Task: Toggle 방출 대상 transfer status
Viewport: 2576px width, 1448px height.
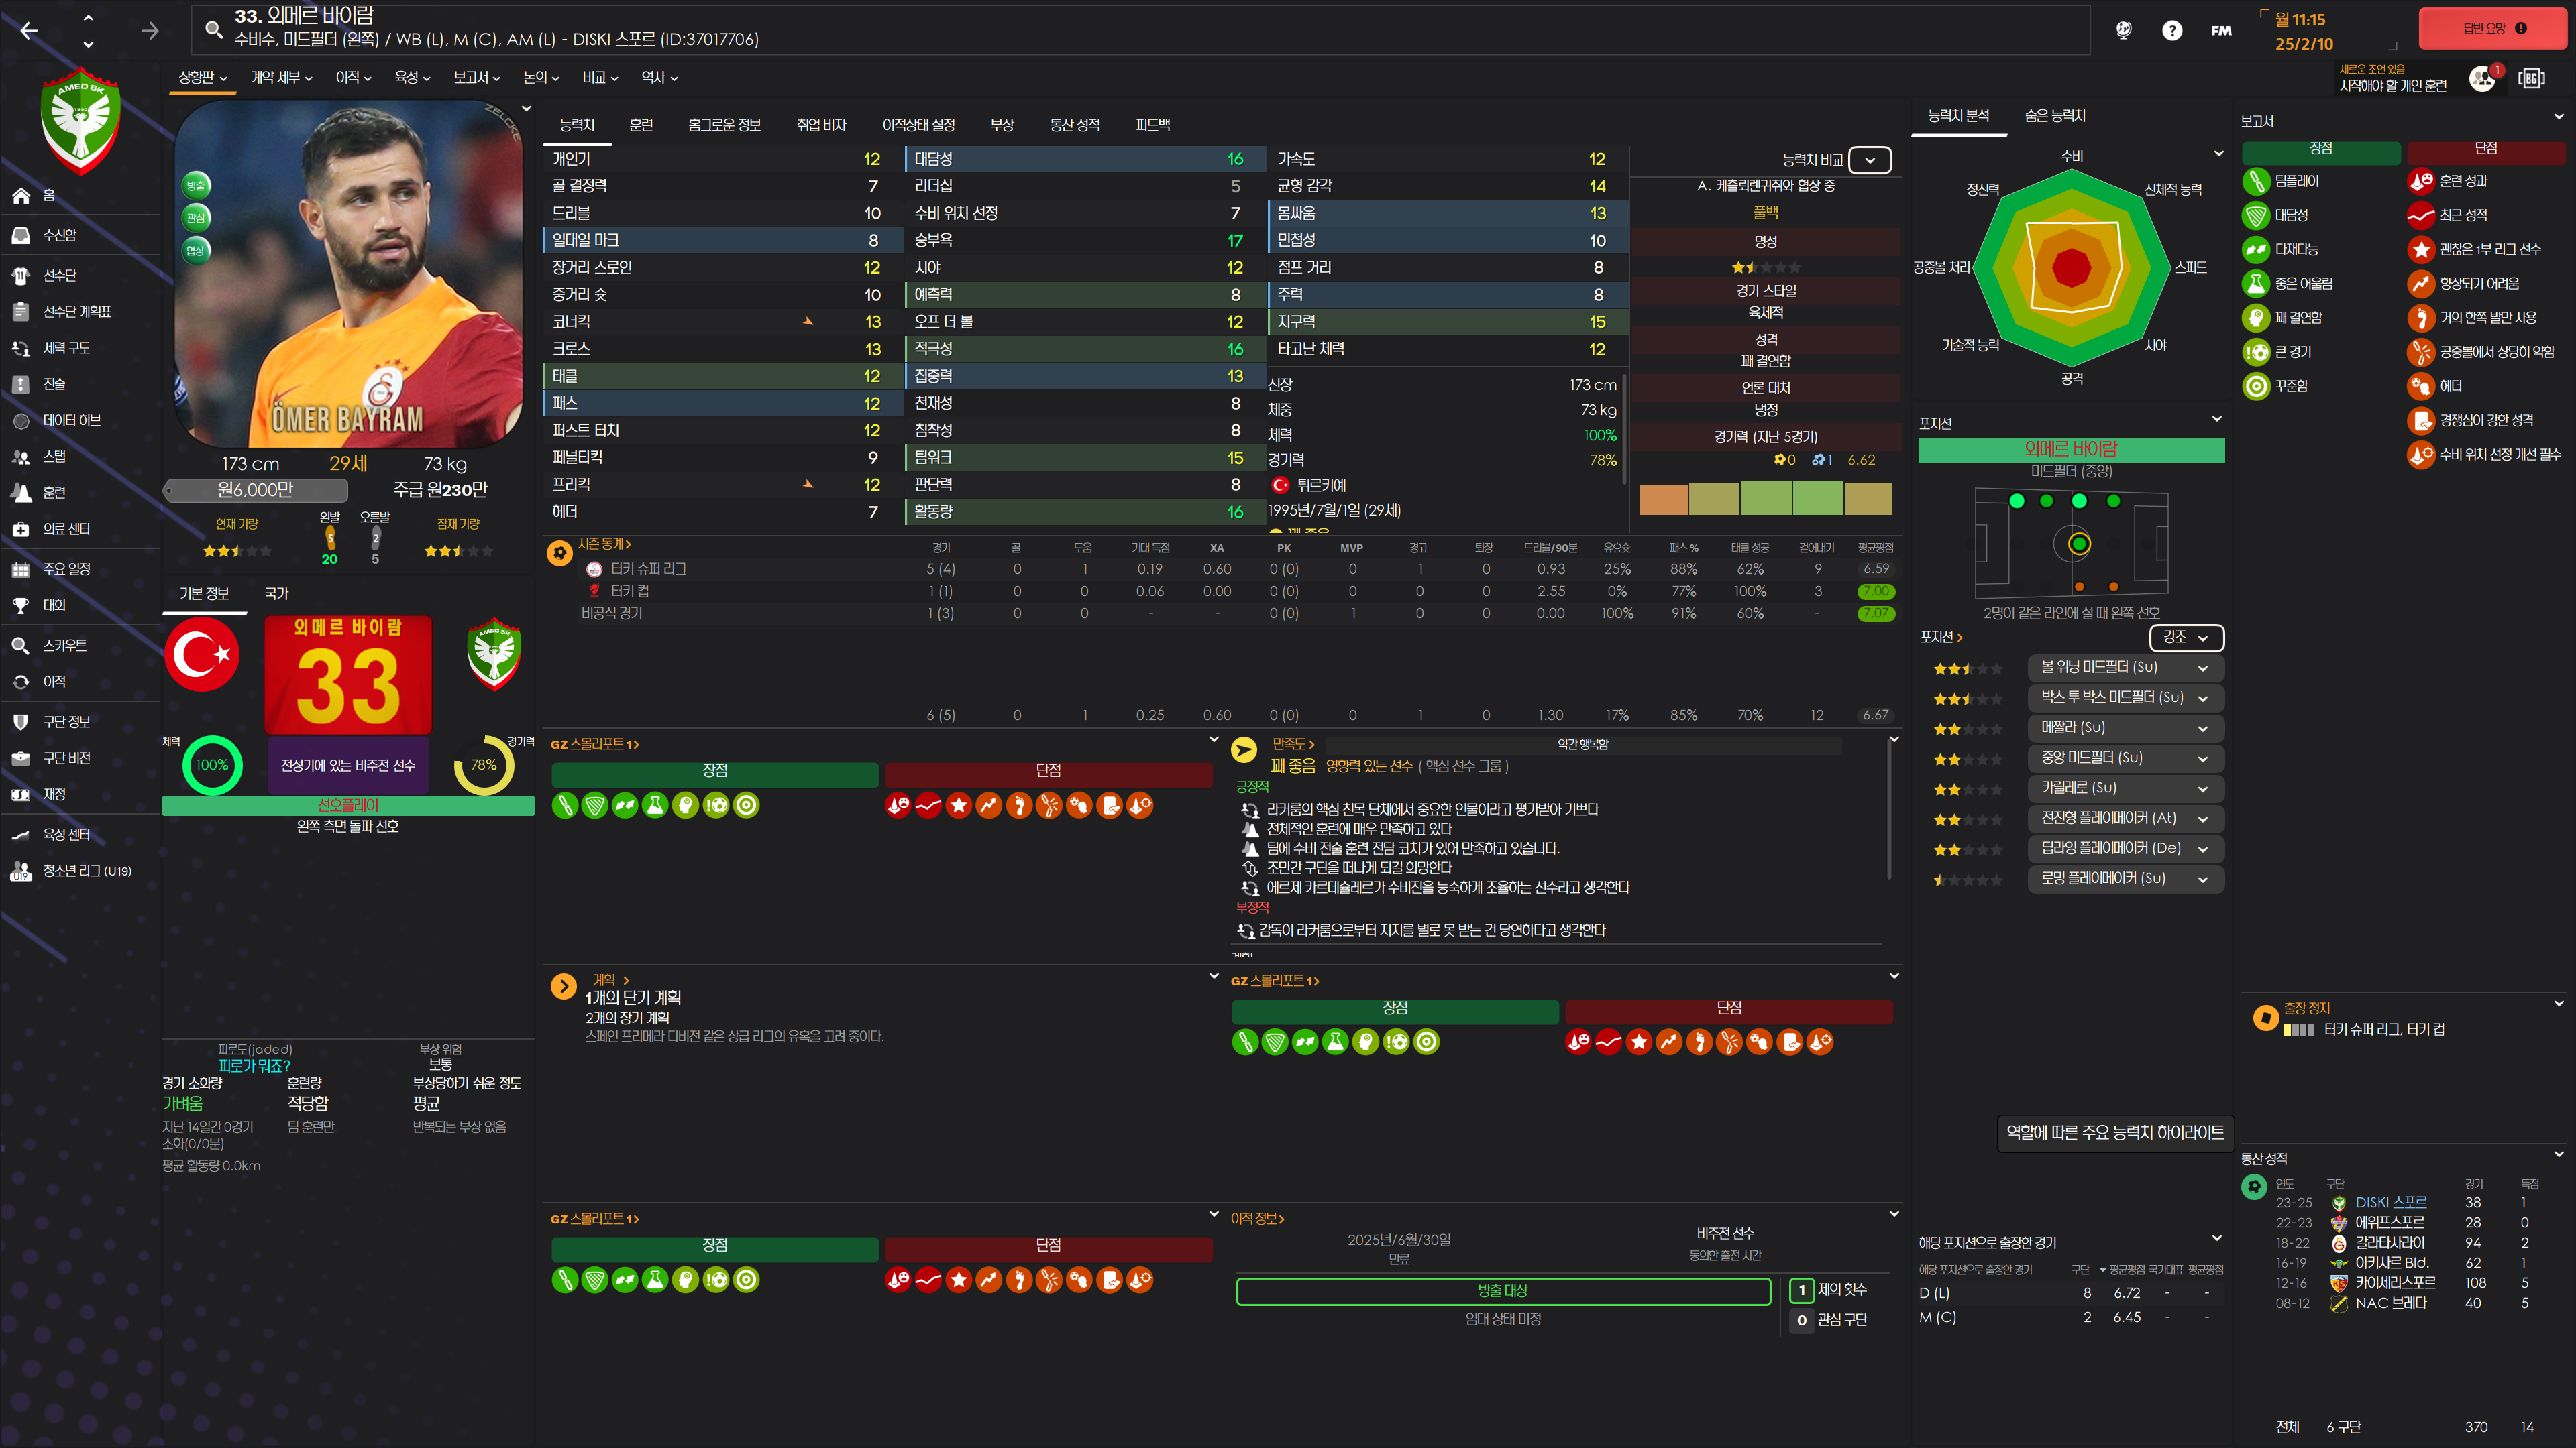Action: point(1503,1291)
